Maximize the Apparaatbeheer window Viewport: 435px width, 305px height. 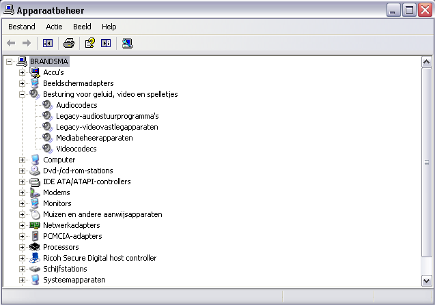tap(409, 10)
